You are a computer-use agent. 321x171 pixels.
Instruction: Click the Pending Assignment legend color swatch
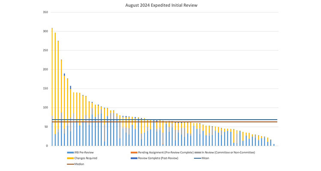tap(135, 152)
